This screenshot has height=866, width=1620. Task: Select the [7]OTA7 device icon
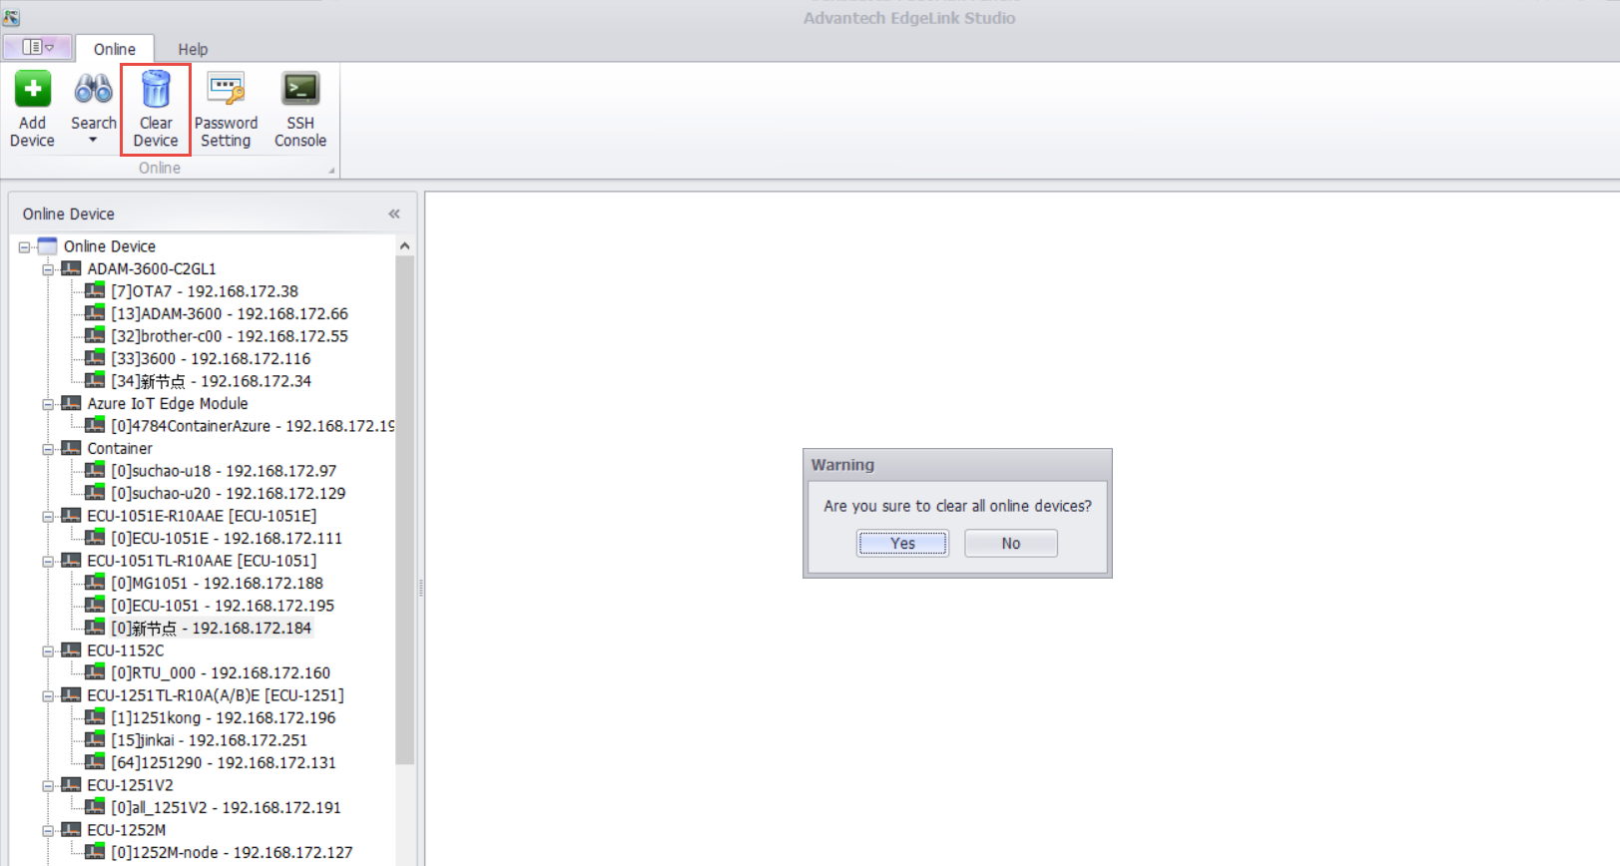[95, 290]
